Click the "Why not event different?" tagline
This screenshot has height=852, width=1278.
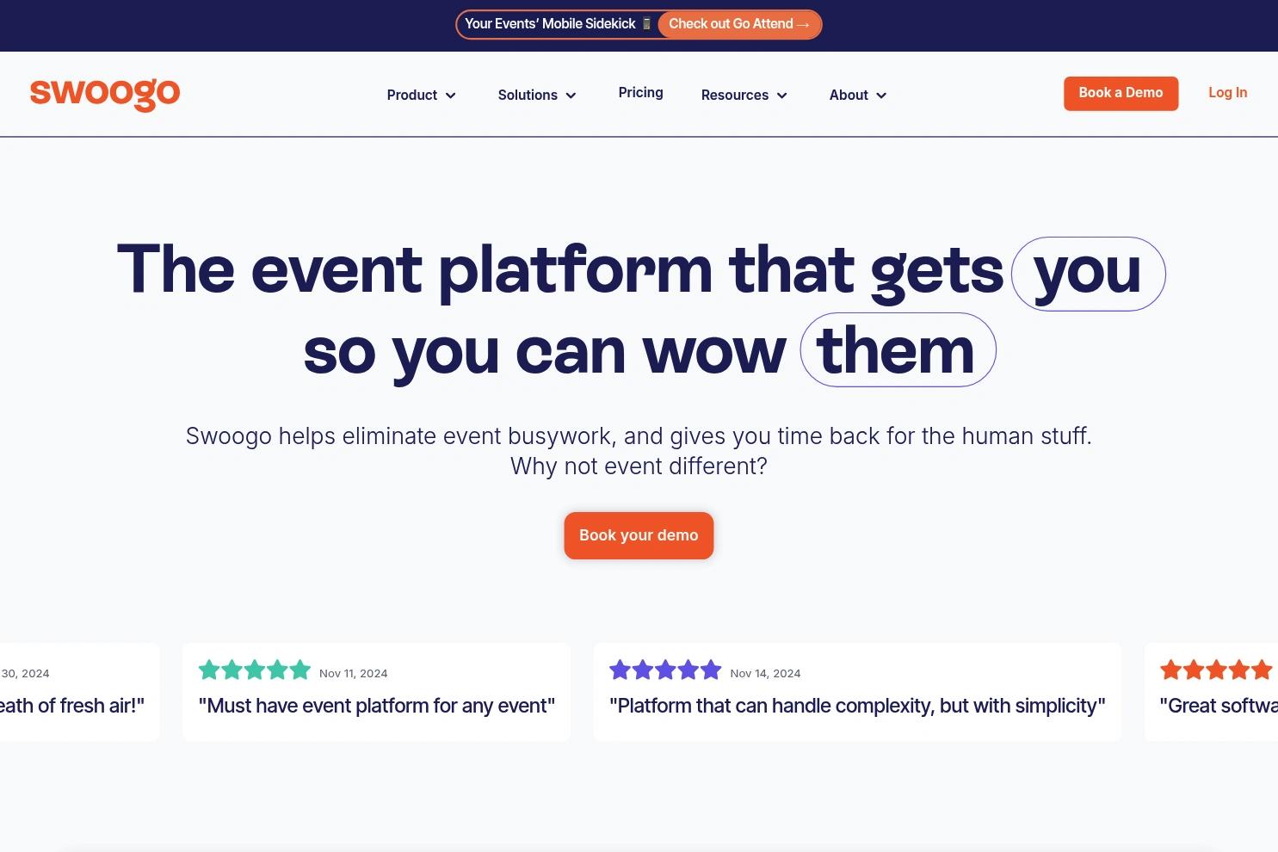pos(639,466)
